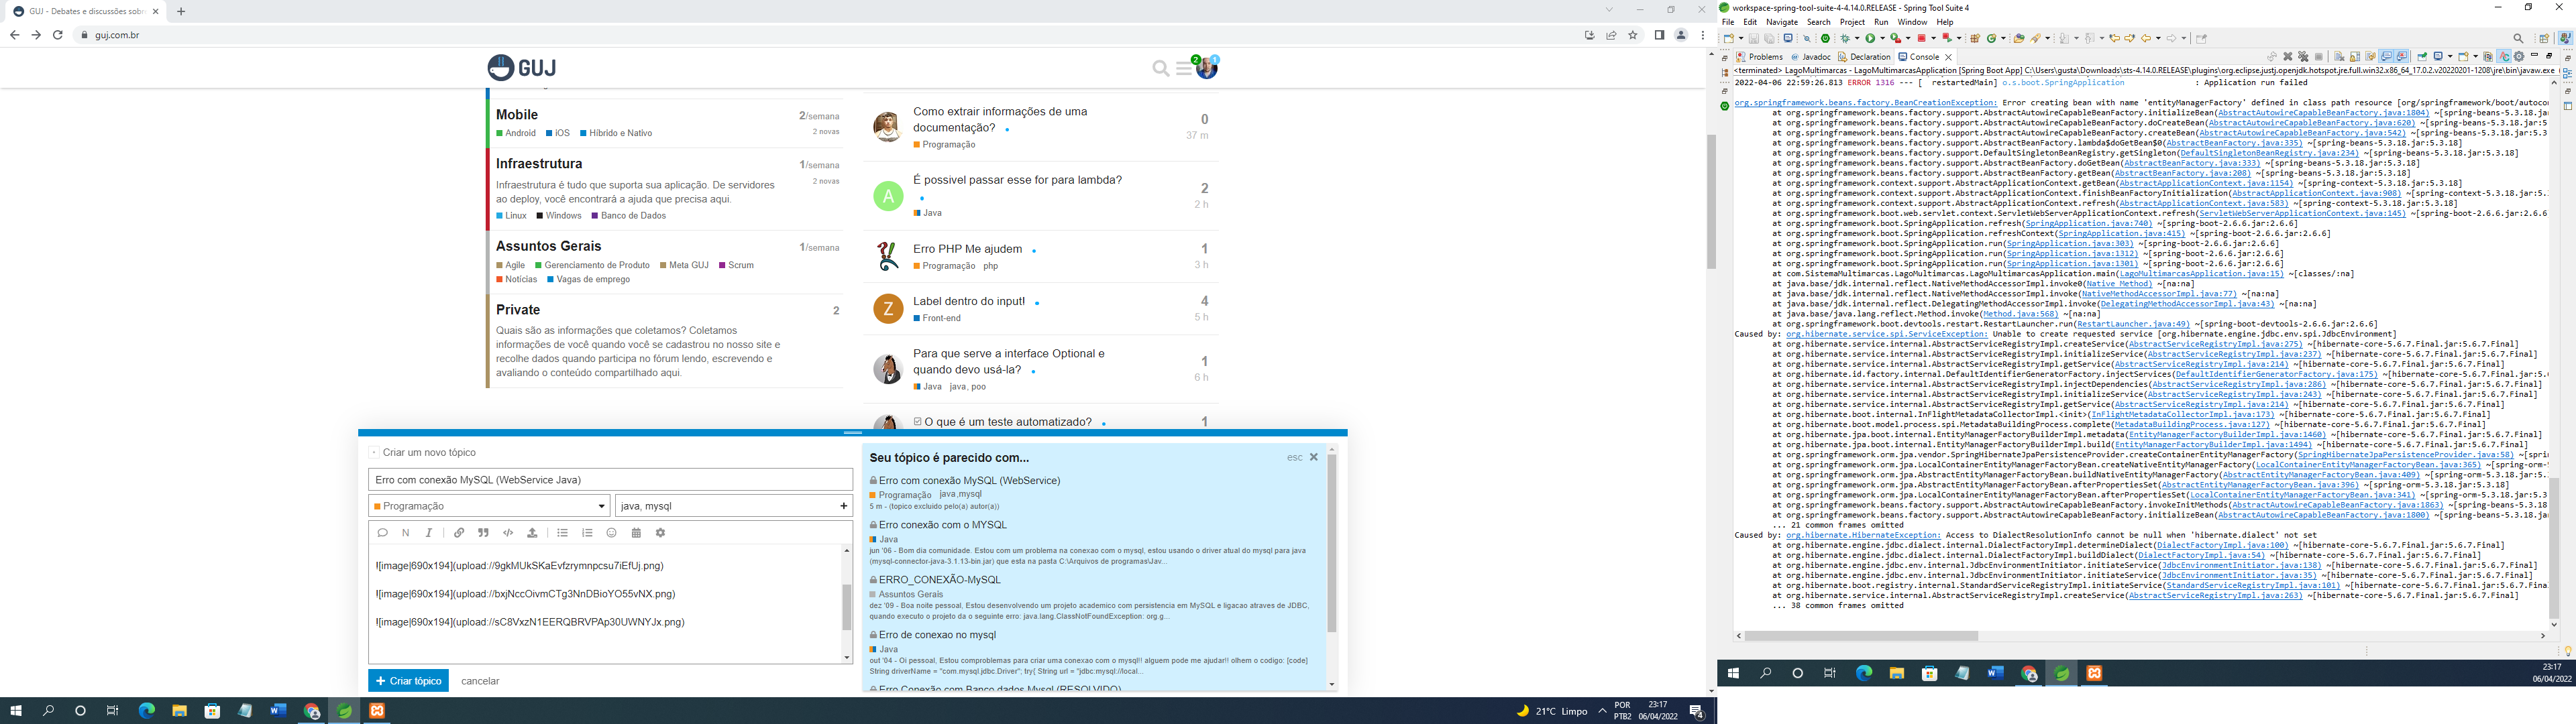Open similar topic 'Erro conexão com o MYSQL'
The image size is (2576, 724).
[x=942, y=525]
